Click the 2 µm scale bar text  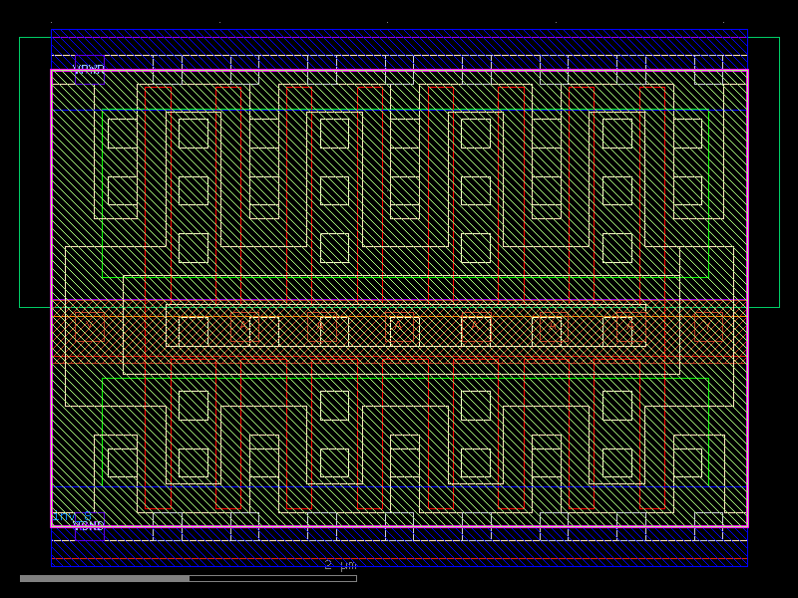(x=339, y=565)
